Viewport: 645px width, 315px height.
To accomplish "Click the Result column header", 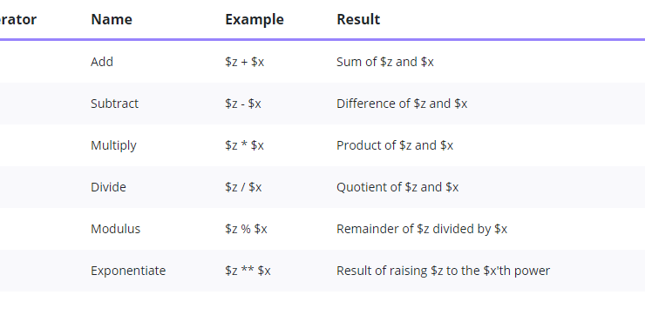I will click(358, 19).
